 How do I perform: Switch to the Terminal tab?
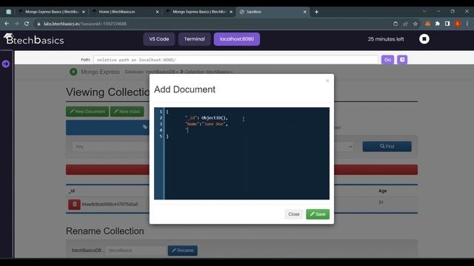(194, 39)
